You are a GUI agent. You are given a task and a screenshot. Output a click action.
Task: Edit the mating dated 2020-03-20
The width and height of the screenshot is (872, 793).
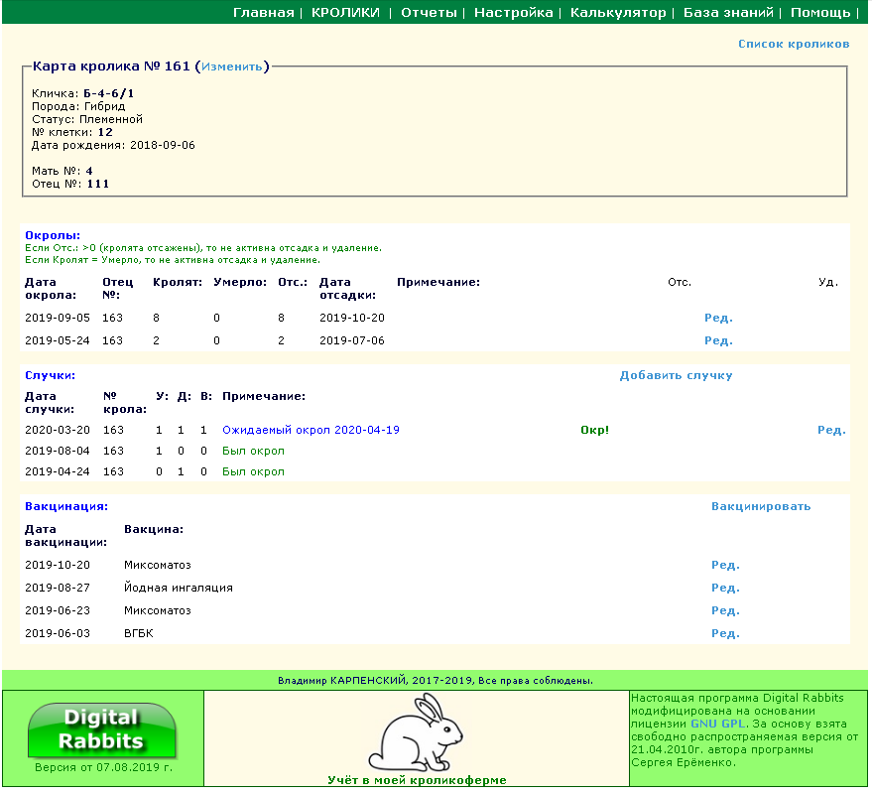831,430
